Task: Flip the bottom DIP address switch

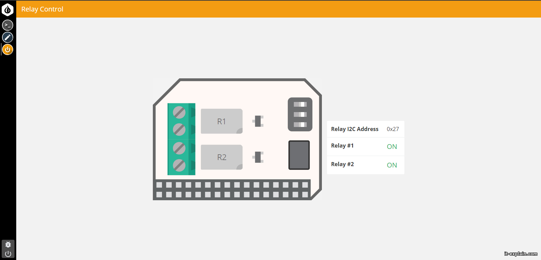Action: pos(300,125)
